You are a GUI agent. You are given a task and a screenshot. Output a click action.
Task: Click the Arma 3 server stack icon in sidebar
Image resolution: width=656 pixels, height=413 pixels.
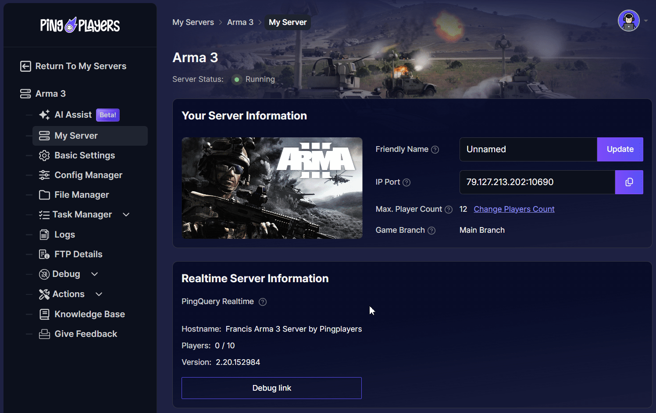[x=25, y=94]
